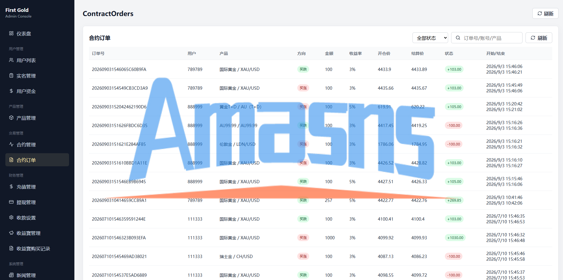
Task: Select 提现管理 in sidebar
Action: click(37, 202)
